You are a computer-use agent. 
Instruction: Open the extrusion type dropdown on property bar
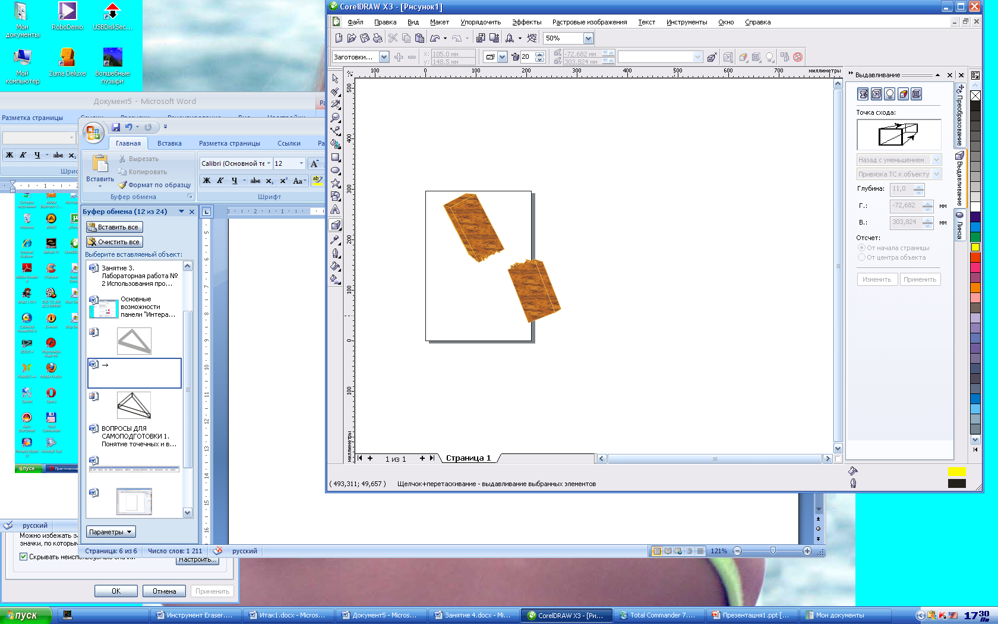(x=503, y=57)
